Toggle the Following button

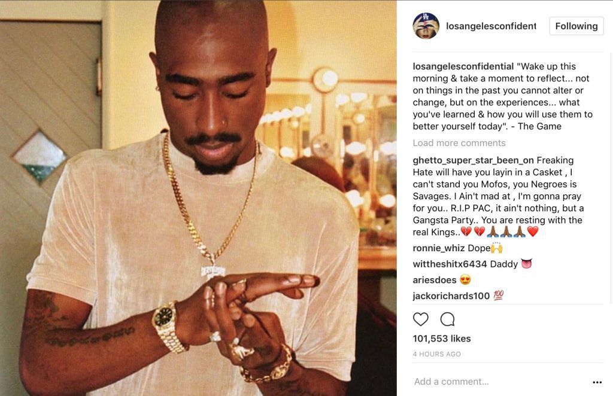click(576, 26)
